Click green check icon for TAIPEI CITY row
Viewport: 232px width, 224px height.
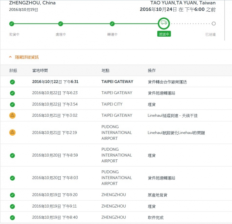13,104
